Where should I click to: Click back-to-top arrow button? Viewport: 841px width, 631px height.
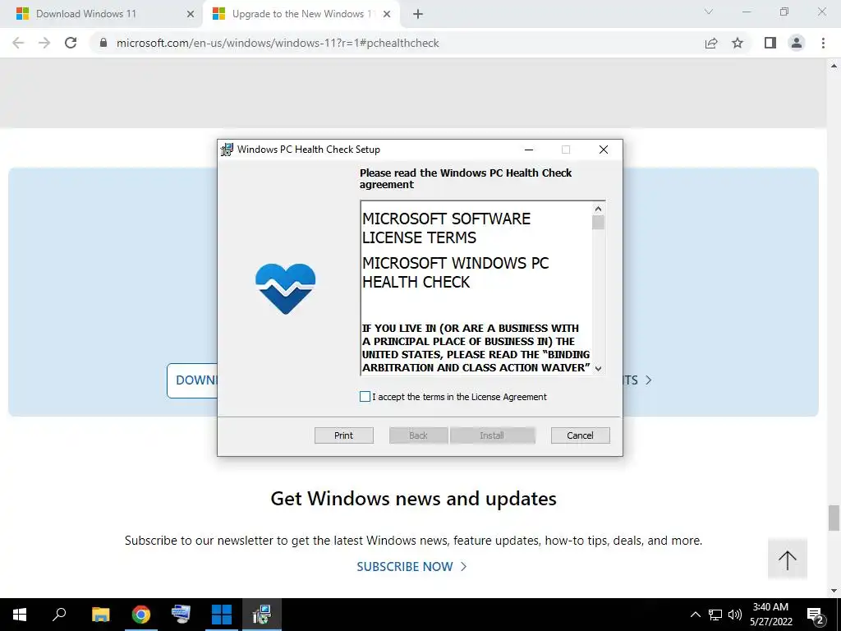pos(788,560)
